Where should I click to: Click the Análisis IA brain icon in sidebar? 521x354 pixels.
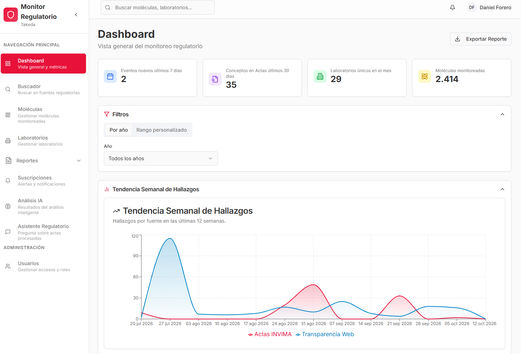8,206
